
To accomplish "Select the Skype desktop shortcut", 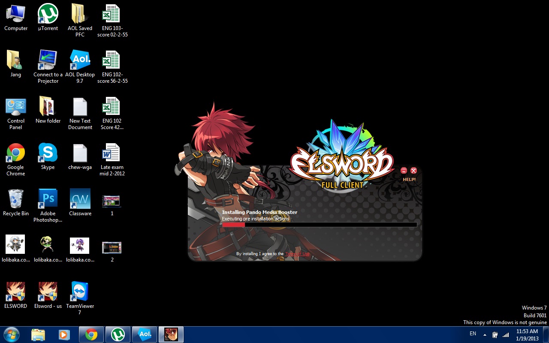I will (x=48, y=157).
